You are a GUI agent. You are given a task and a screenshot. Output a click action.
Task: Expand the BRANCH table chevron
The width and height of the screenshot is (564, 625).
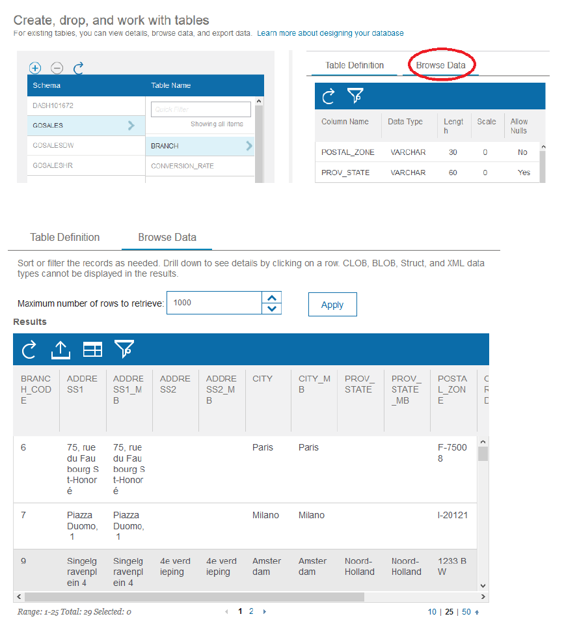[x=249, y=146]
